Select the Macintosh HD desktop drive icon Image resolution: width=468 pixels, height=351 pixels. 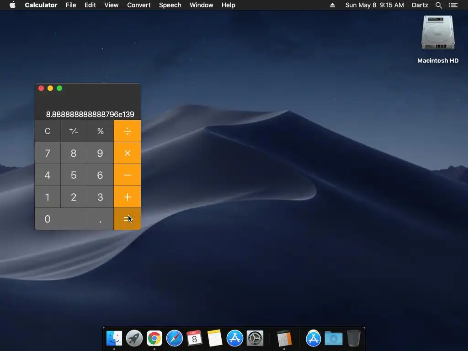point(438,33)
